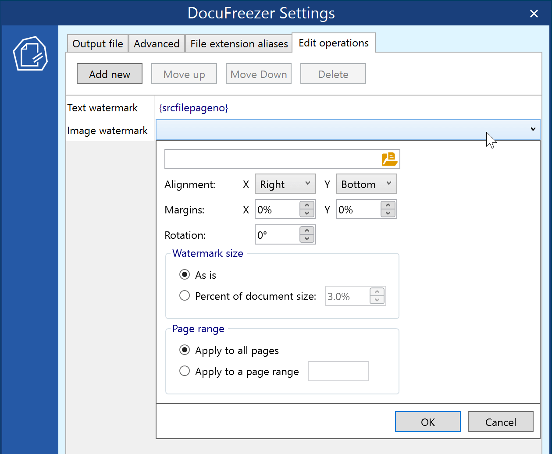Viewport: 552px width, 454px height.
Task: Decrease the Rotation angle
Action: click(307, 239)
